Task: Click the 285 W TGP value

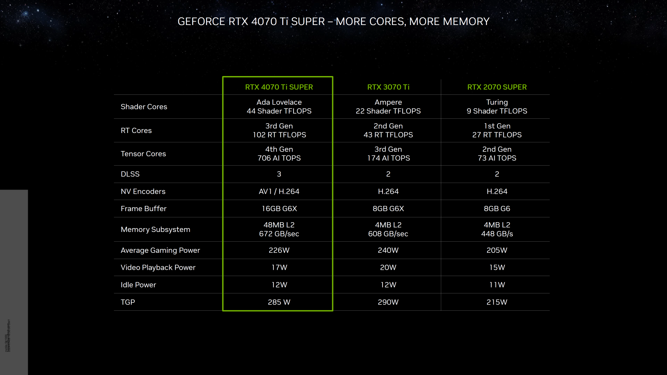Action: tap(279, 302)
